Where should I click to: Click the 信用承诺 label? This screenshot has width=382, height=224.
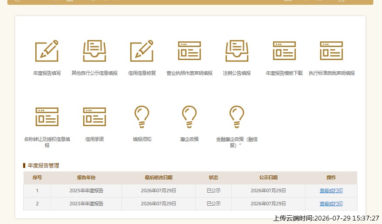94,139
